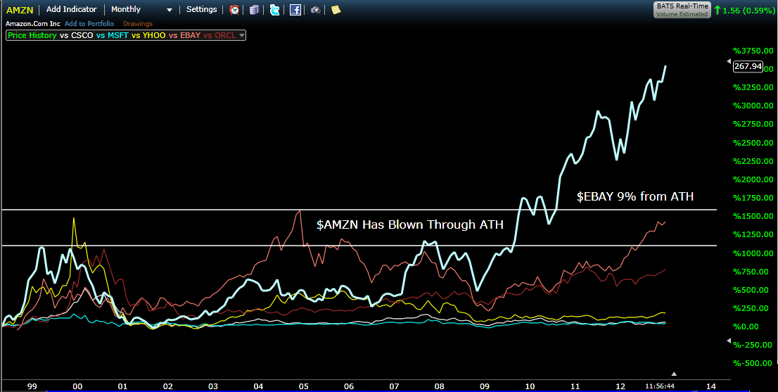This screenshot has width=778, height=392.
Task: Click the AMZN ticker symbol
Action: coord(20,9)
